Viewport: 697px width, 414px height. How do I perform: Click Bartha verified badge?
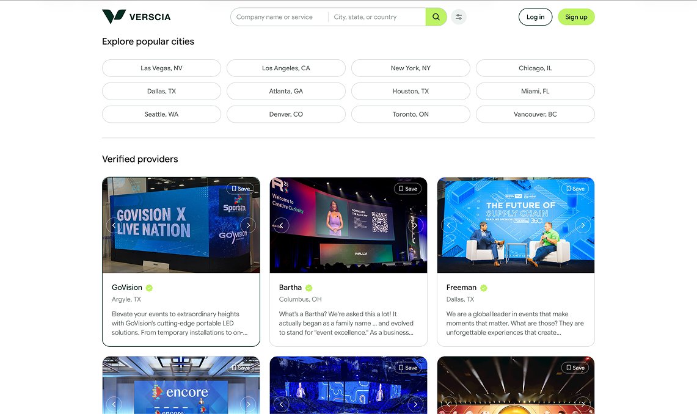pos(309,288)
